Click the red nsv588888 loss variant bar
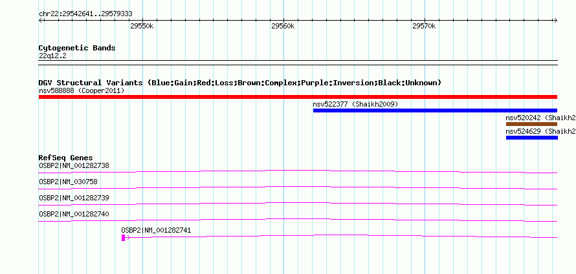Image resolution: width=576 pixels, height=274 pixels. 298,97
